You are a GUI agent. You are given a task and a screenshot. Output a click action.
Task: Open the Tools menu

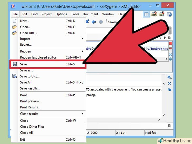pyautogui.click(x=75, y=14)
